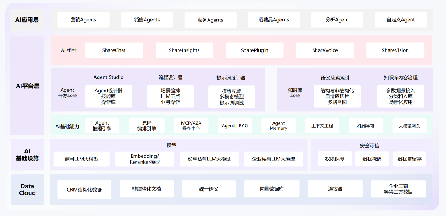Screen dimensions: 446x216
Task: Click the AI平台层 label
Action: click(27, 86)
